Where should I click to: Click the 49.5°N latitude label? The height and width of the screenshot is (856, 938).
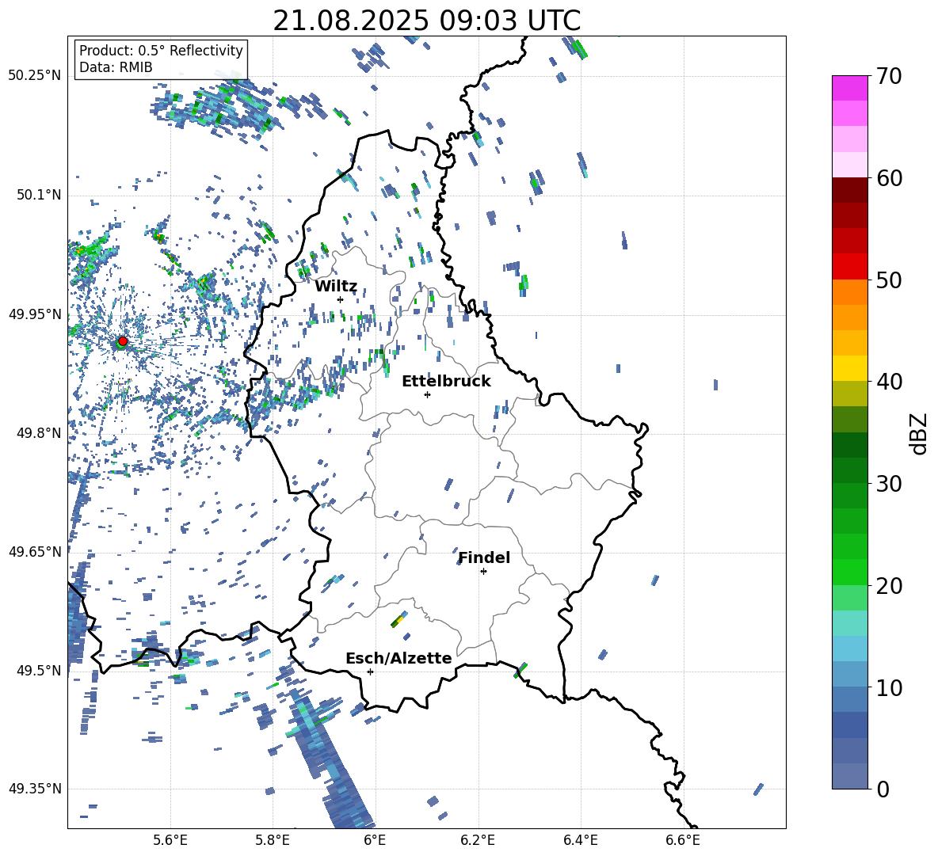coord(38,670)
